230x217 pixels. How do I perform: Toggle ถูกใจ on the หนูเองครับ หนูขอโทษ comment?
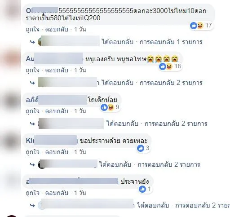click(33, 70)
